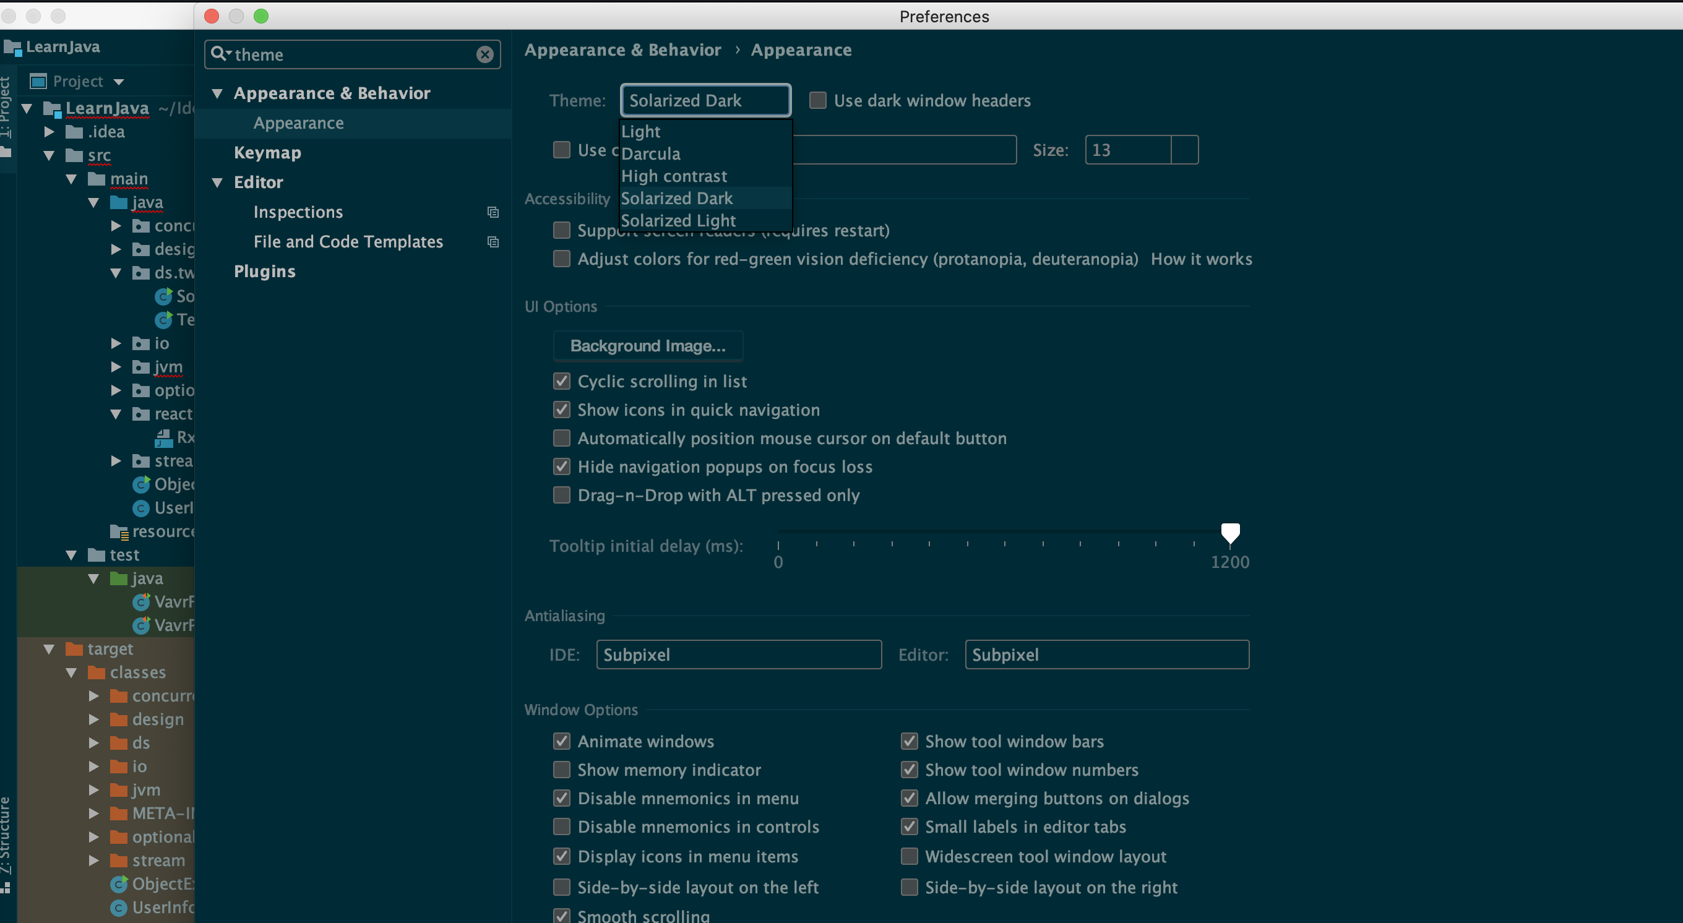
Task: Enable Use dark window headers checkbox
Action: (x=817, y=101)
